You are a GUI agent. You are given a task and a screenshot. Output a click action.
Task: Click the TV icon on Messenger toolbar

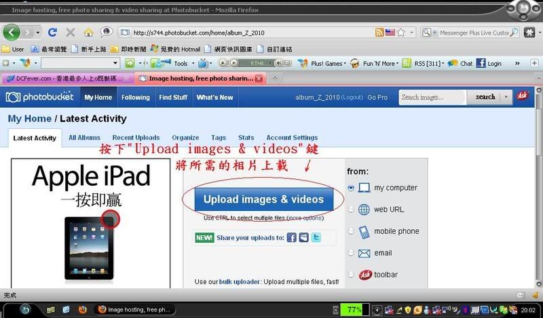(203, 63)
